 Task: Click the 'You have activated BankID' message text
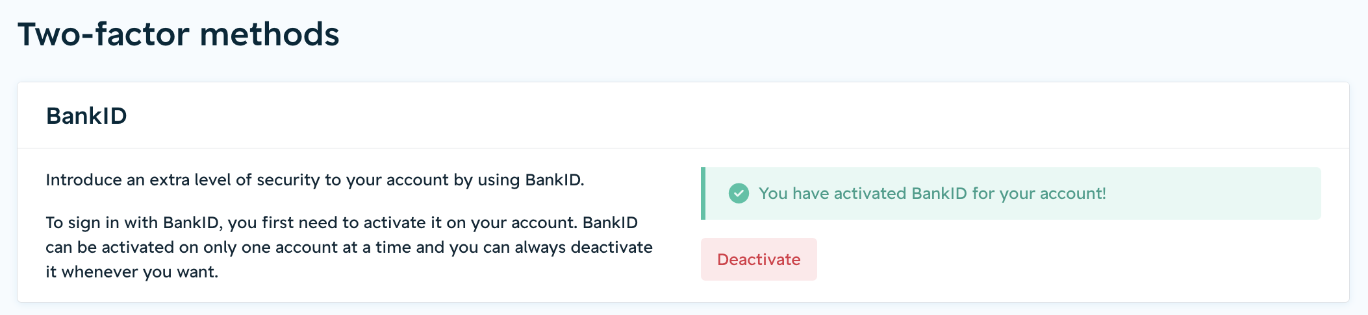coord(932,193)
